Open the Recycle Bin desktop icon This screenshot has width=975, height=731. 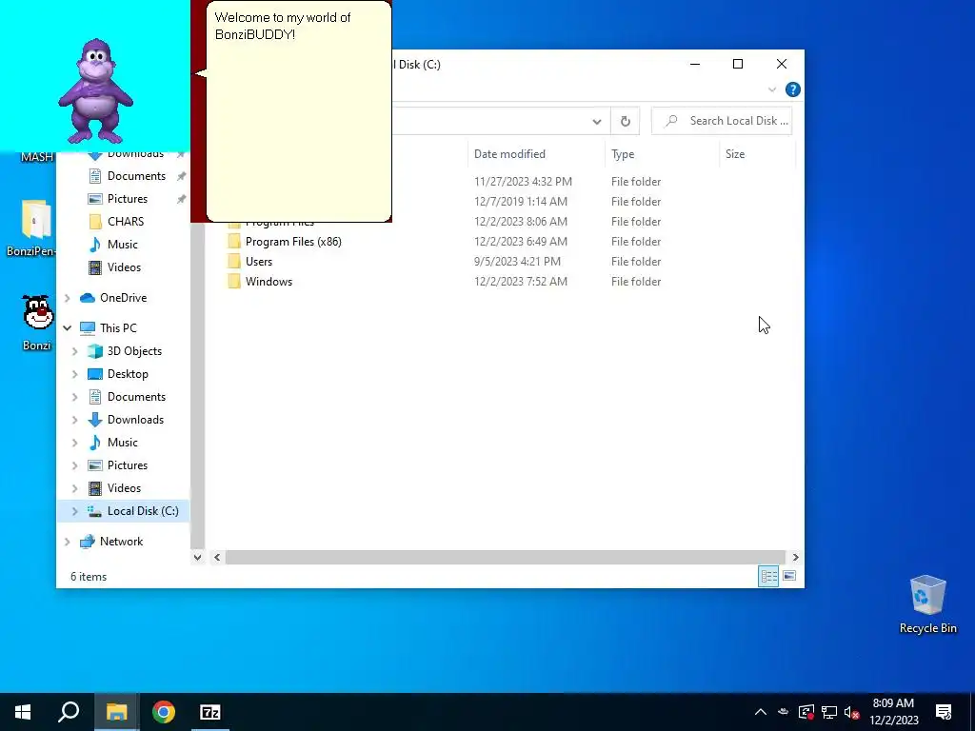click(927, 604)
